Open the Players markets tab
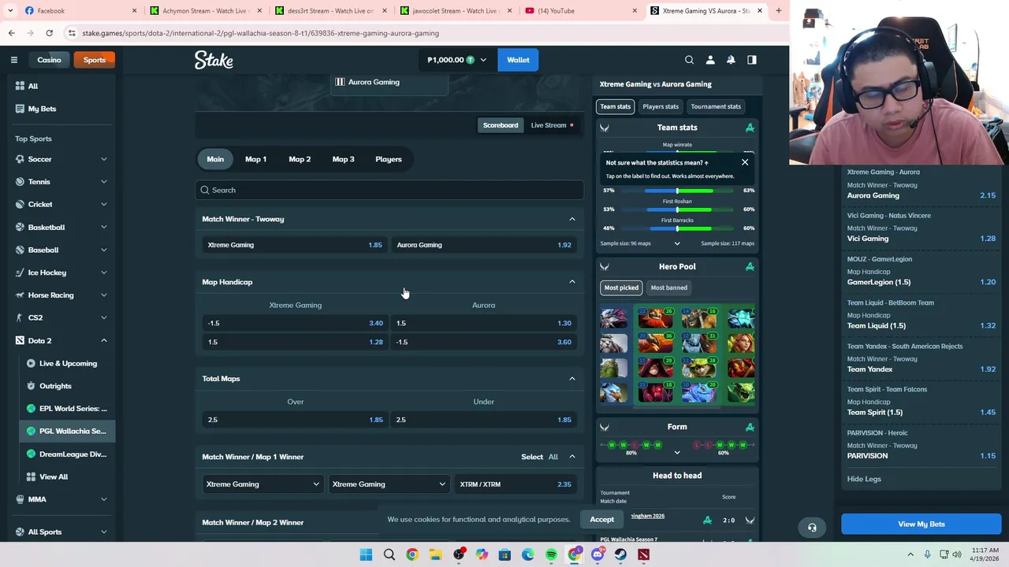 [389, 159]
